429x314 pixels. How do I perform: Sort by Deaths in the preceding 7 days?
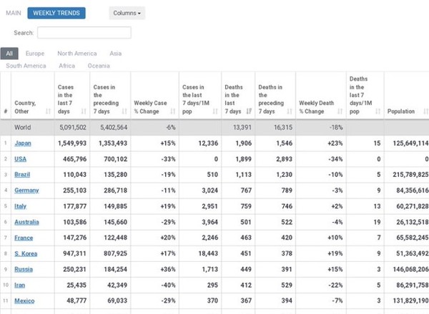pos(273,98)
